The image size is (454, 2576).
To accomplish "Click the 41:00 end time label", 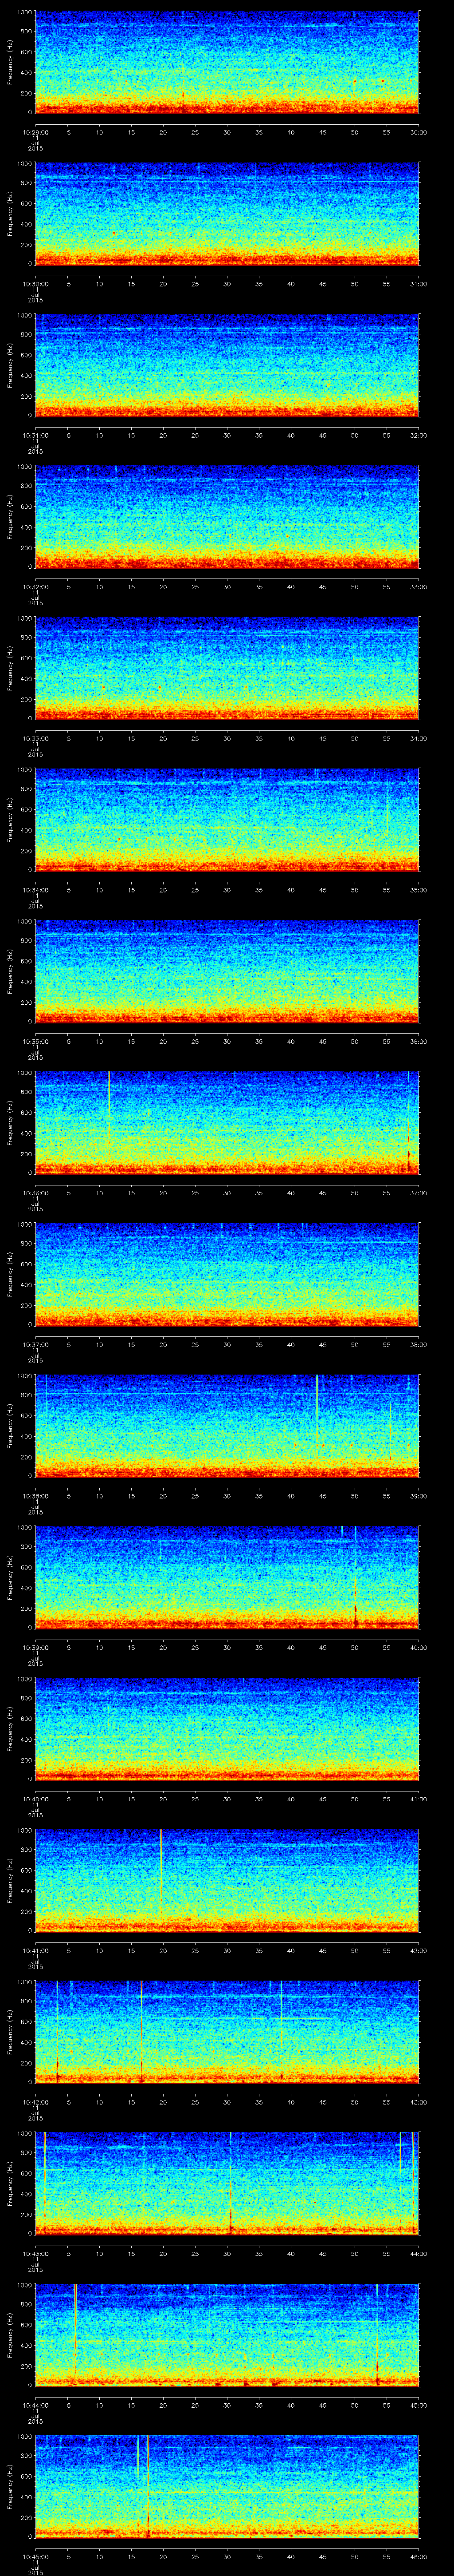I will click(418, 1799).
